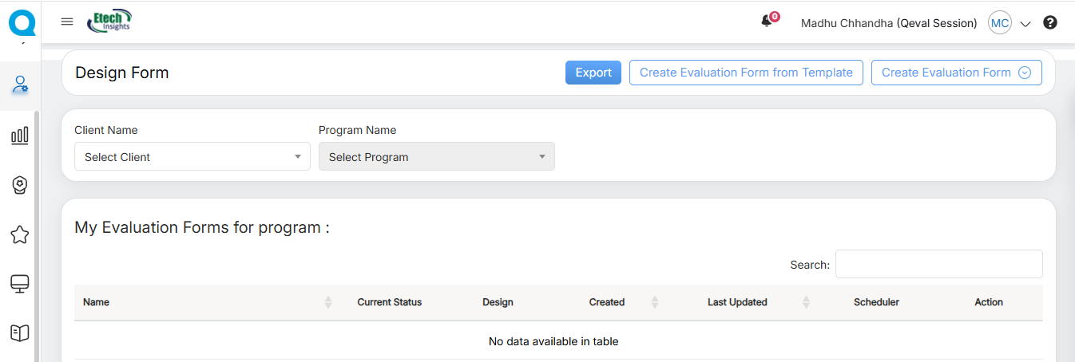
Task: Open bar chart reports sidebar icon
Action: (x=20, y=136)
